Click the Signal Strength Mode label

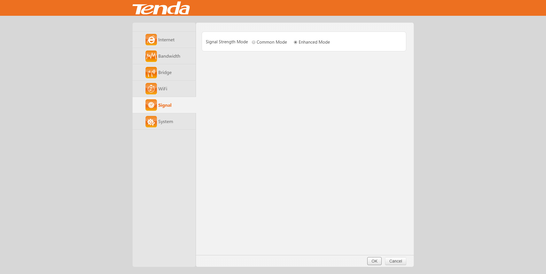[x=227, y=42]
